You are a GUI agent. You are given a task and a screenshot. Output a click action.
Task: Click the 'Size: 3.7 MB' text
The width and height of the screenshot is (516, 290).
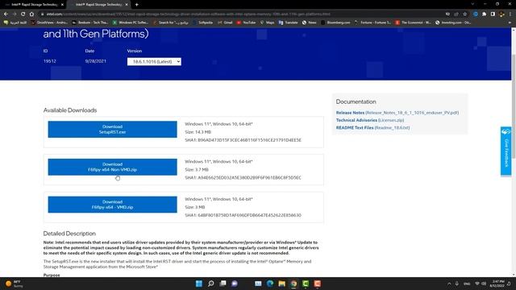pyautogui.click(x=197, y=170)
